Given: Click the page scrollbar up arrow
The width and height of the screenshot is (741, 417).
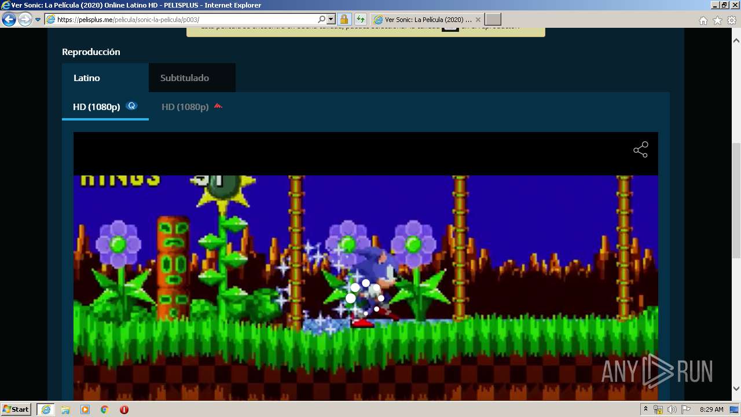Looking at the screenshot, I should (736, 41).
